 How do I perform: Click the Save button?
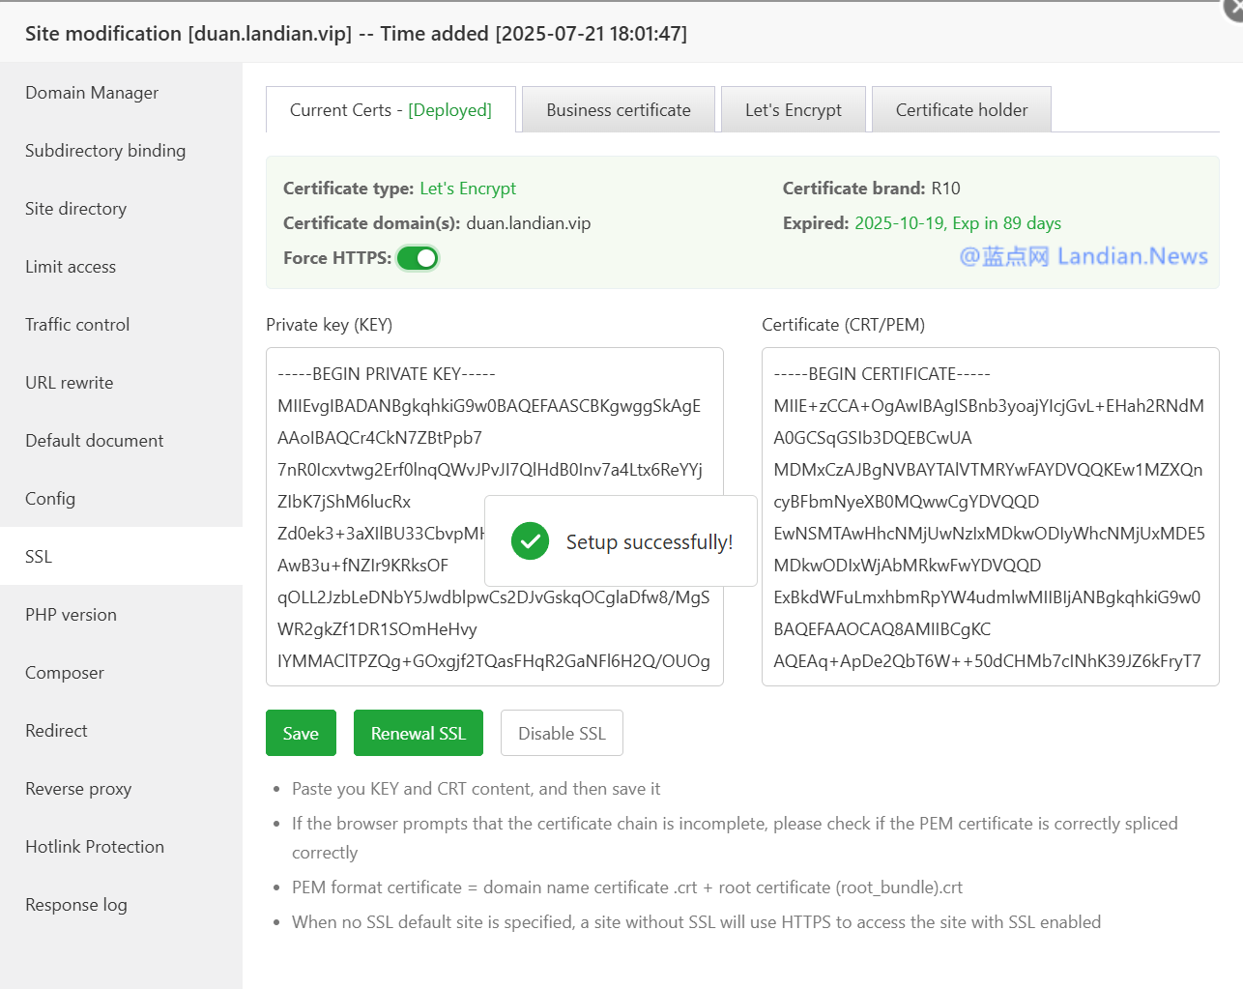coord(301,733)
